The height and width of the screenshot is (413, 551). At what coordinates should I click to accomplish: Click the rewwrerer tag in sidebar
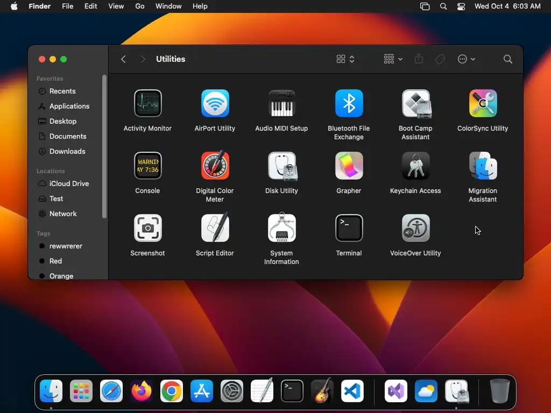(66, 246)
